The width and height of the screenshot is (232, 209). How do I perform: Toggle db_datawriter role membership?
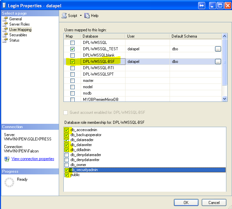click(67, 145)
